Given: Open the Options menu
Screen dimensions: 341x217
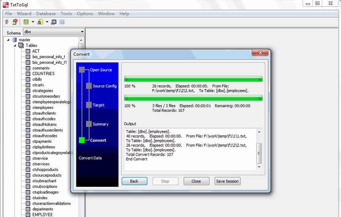Looking at the screenshot, I should [x=85, y=14].
